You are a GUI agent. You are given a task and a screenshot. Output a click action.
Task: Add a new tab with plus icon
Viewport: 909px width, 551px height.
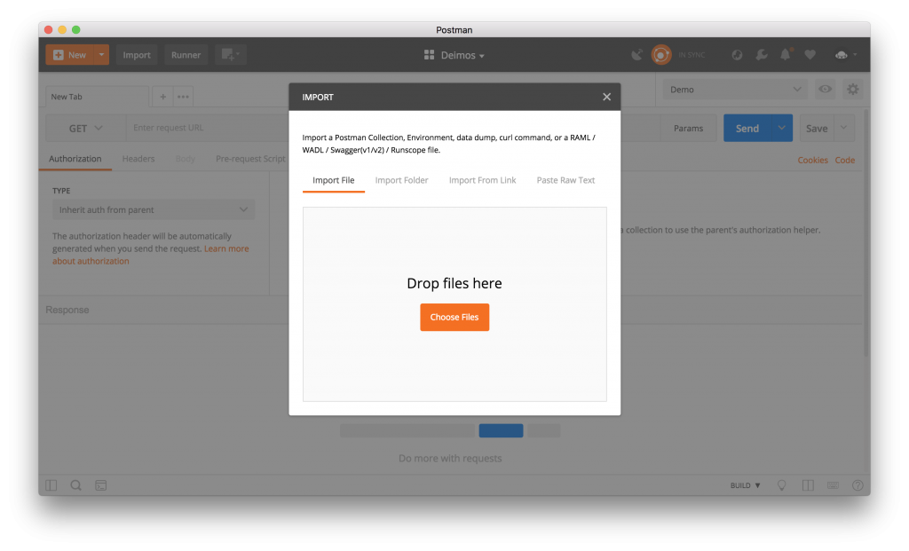[x=163, y=97]
